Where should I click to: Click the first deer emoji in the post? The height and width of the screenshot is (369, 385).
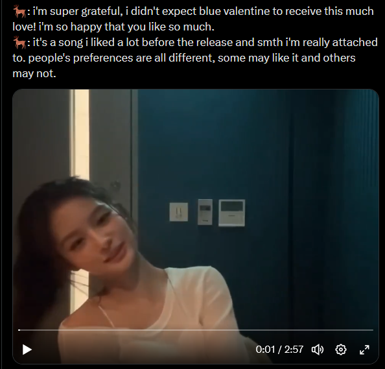click(x=19, y=12)
